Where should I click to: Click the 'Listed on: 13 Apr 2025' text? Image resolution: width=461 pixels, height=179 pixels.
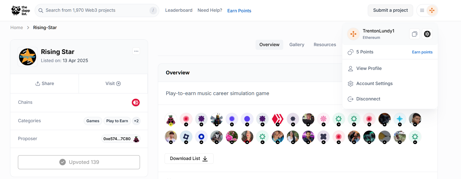click(x=64, y=61)
